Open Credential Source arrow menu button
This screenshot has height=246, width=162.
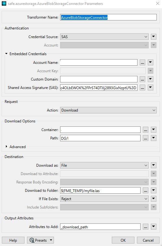coord(154,37)
